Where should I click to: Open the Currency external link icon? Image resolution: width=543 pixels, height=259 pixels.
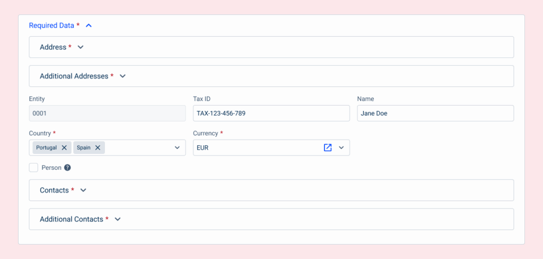click(328, 148)
